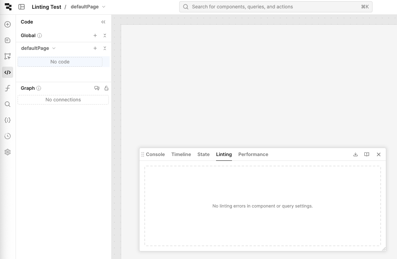This screenshot has height=259, width=397.
Task: Click Graph comments icon
Action: click(97, 88)
